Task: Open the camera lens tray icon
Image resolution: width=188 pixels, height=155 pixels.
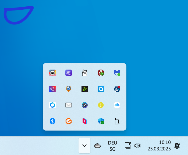Action: [52, 73]
